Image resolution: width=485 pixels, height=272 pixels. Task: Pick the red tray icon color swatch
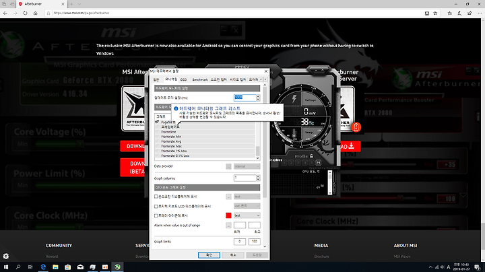pos(228,215)
